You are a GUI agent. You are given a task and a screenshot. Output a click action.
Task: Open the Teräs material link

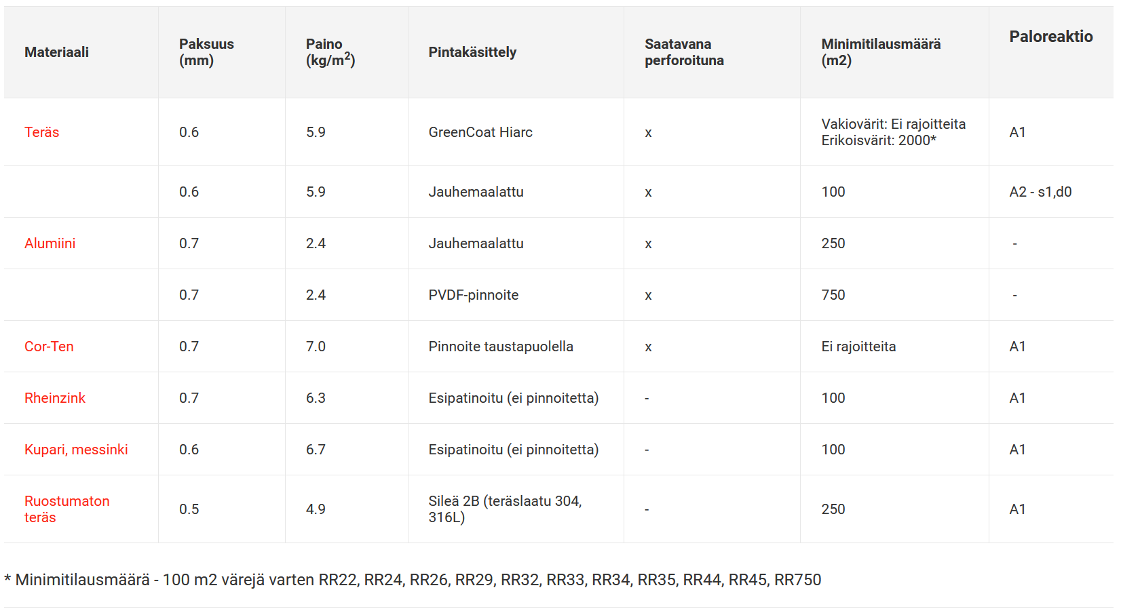click(41, 132)
